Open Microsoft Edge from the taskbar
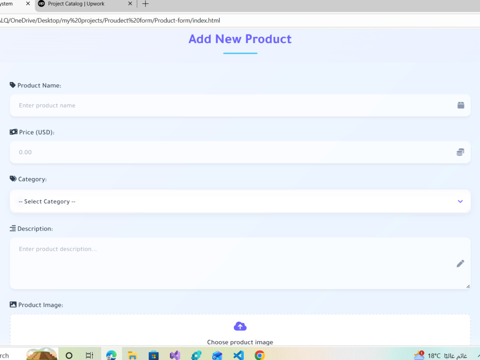 click(x=111, y=355)
